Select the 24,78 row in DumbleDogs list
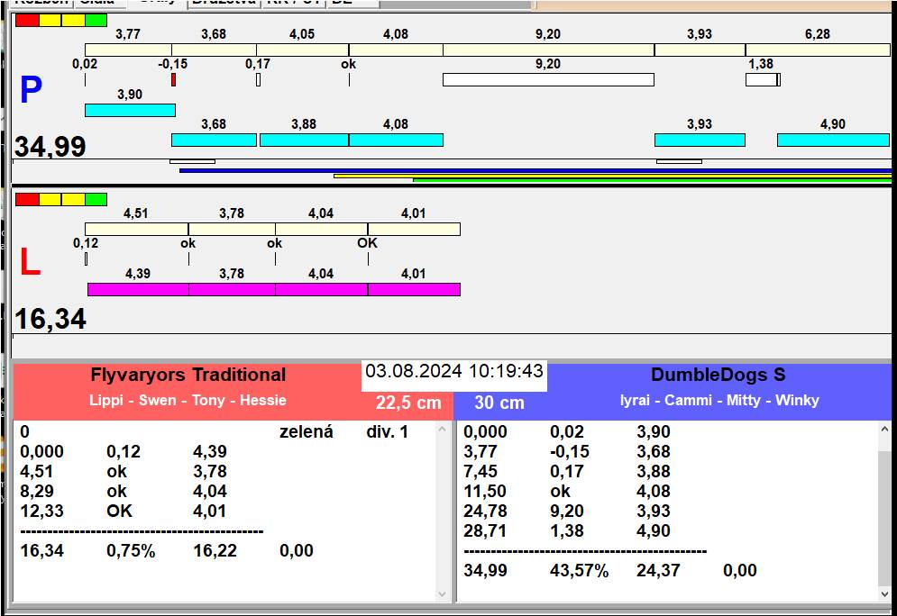This screenshot has height=616, width=897. [x=486, y=511]
